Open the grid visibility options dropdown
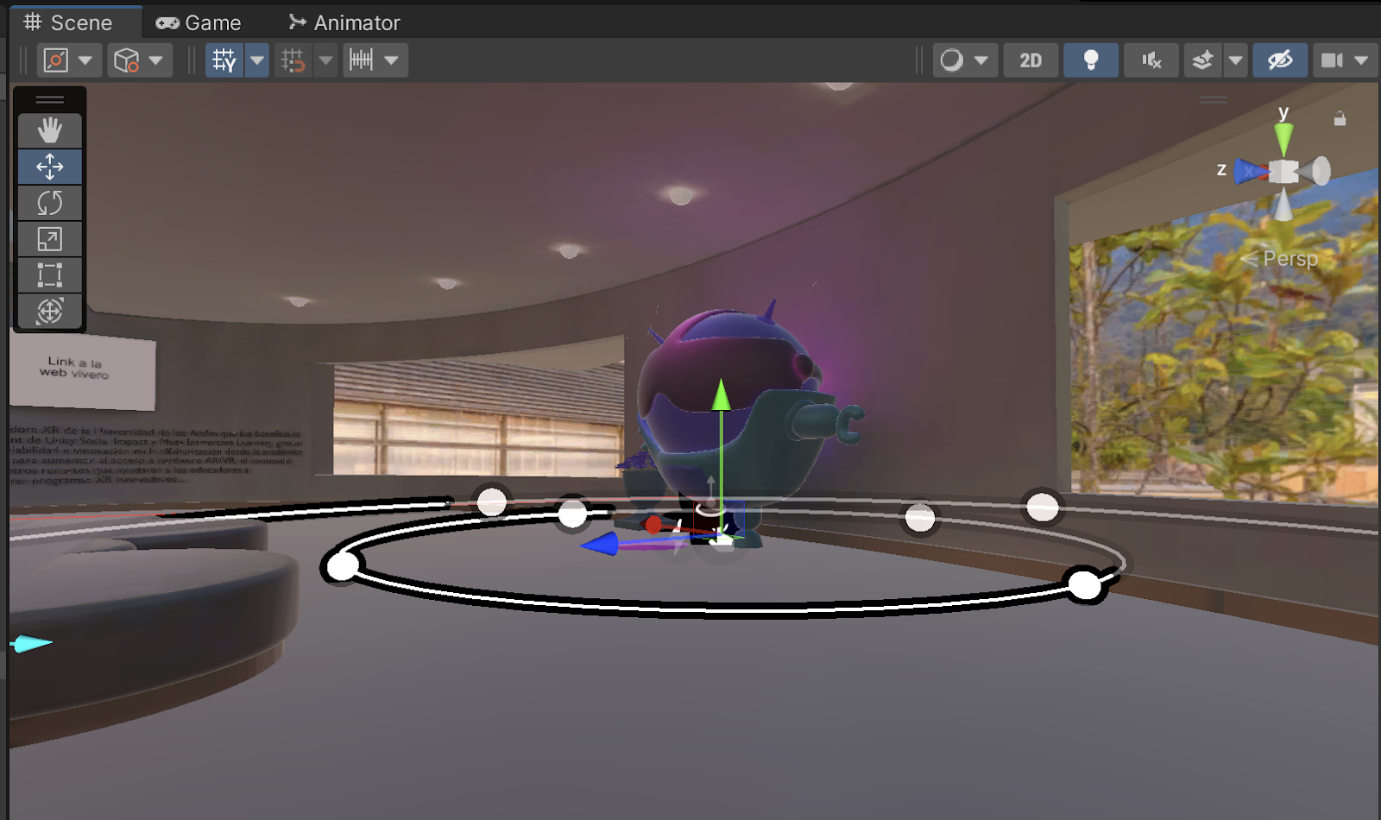Image resolution: width=1381 pixels, height=820 pixels. point(257,60)
